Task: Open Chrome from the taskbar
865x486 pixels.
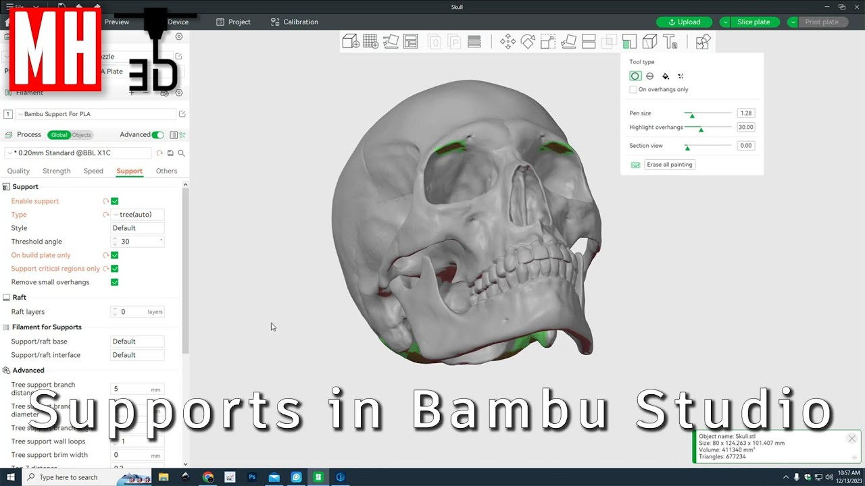Action: (x=208, y=477)
